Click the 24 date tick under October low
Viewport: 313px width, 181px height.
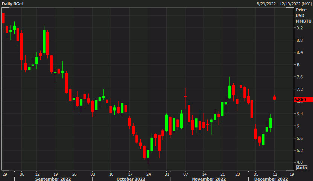149,174
